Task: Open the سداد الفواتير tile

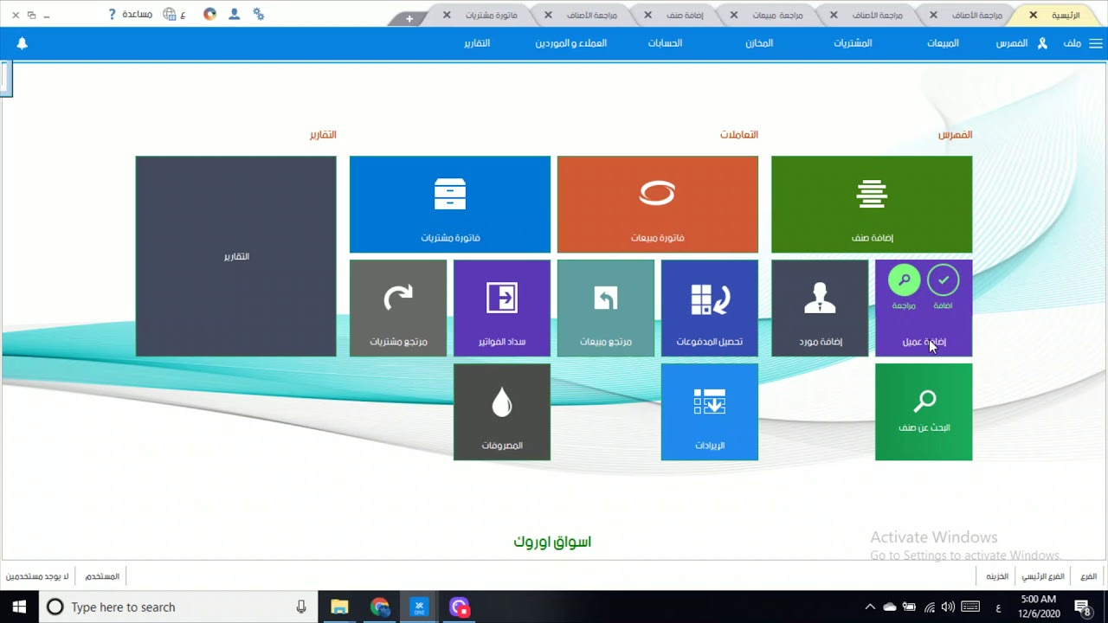Action: coord(502,308)
